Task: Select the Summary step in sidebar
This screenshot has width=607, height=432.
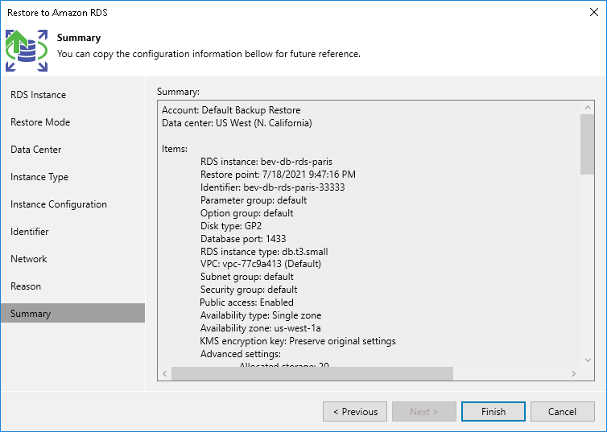Action: click(x=31, y=314)
